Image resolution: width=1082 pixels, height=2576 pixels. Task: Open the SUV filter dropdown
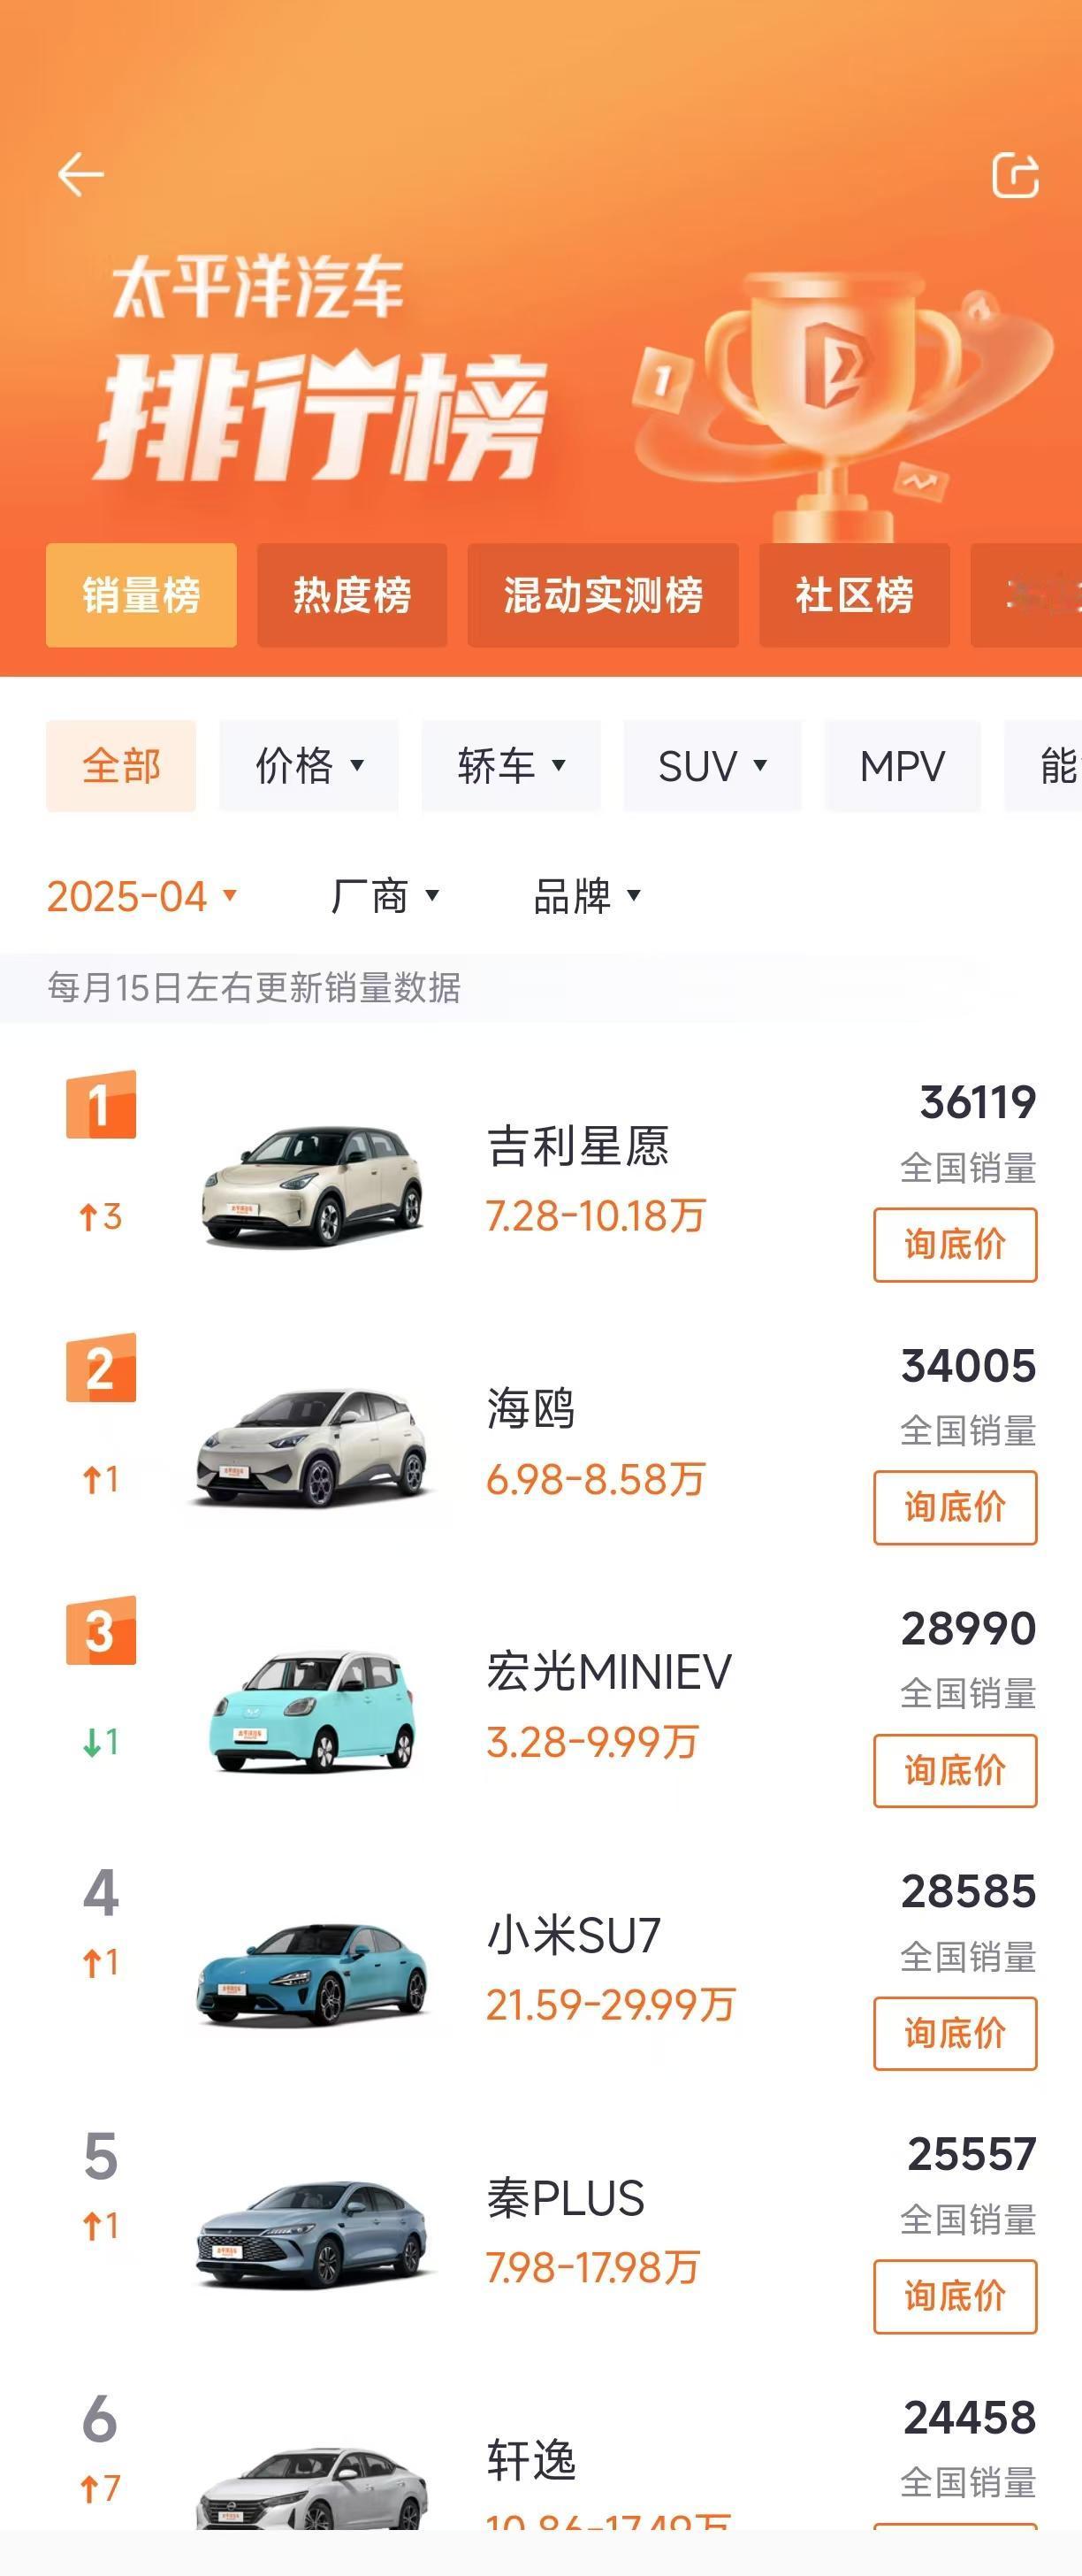[x=712, y=766]
